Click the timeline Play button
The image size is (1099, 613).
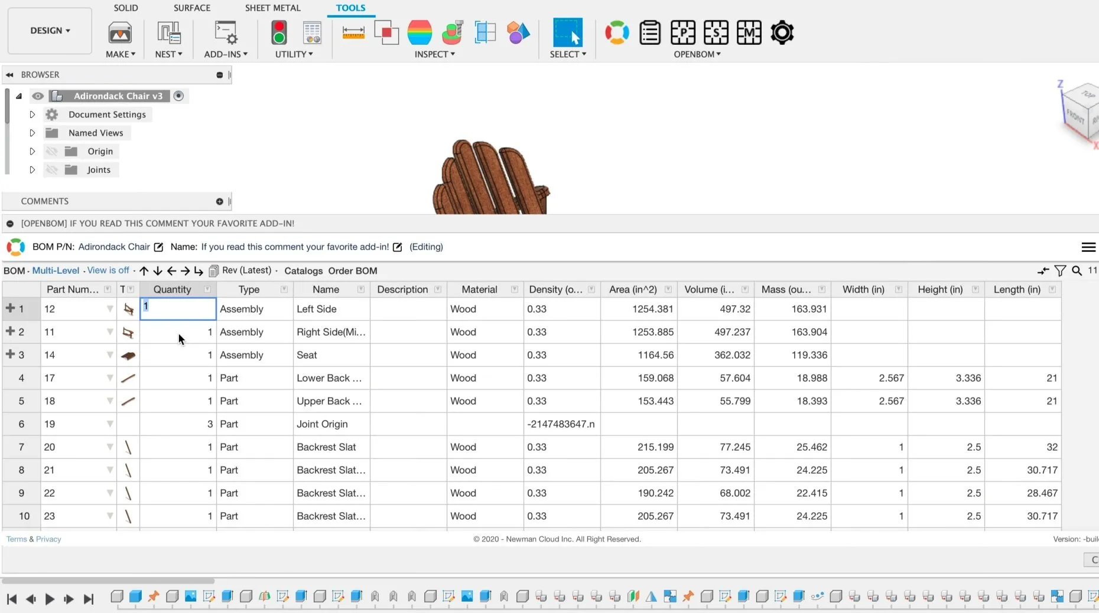point(50,599)
